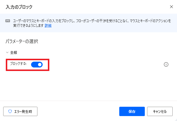
Task: Open the 詳細 link
Action: coord(48,26)
